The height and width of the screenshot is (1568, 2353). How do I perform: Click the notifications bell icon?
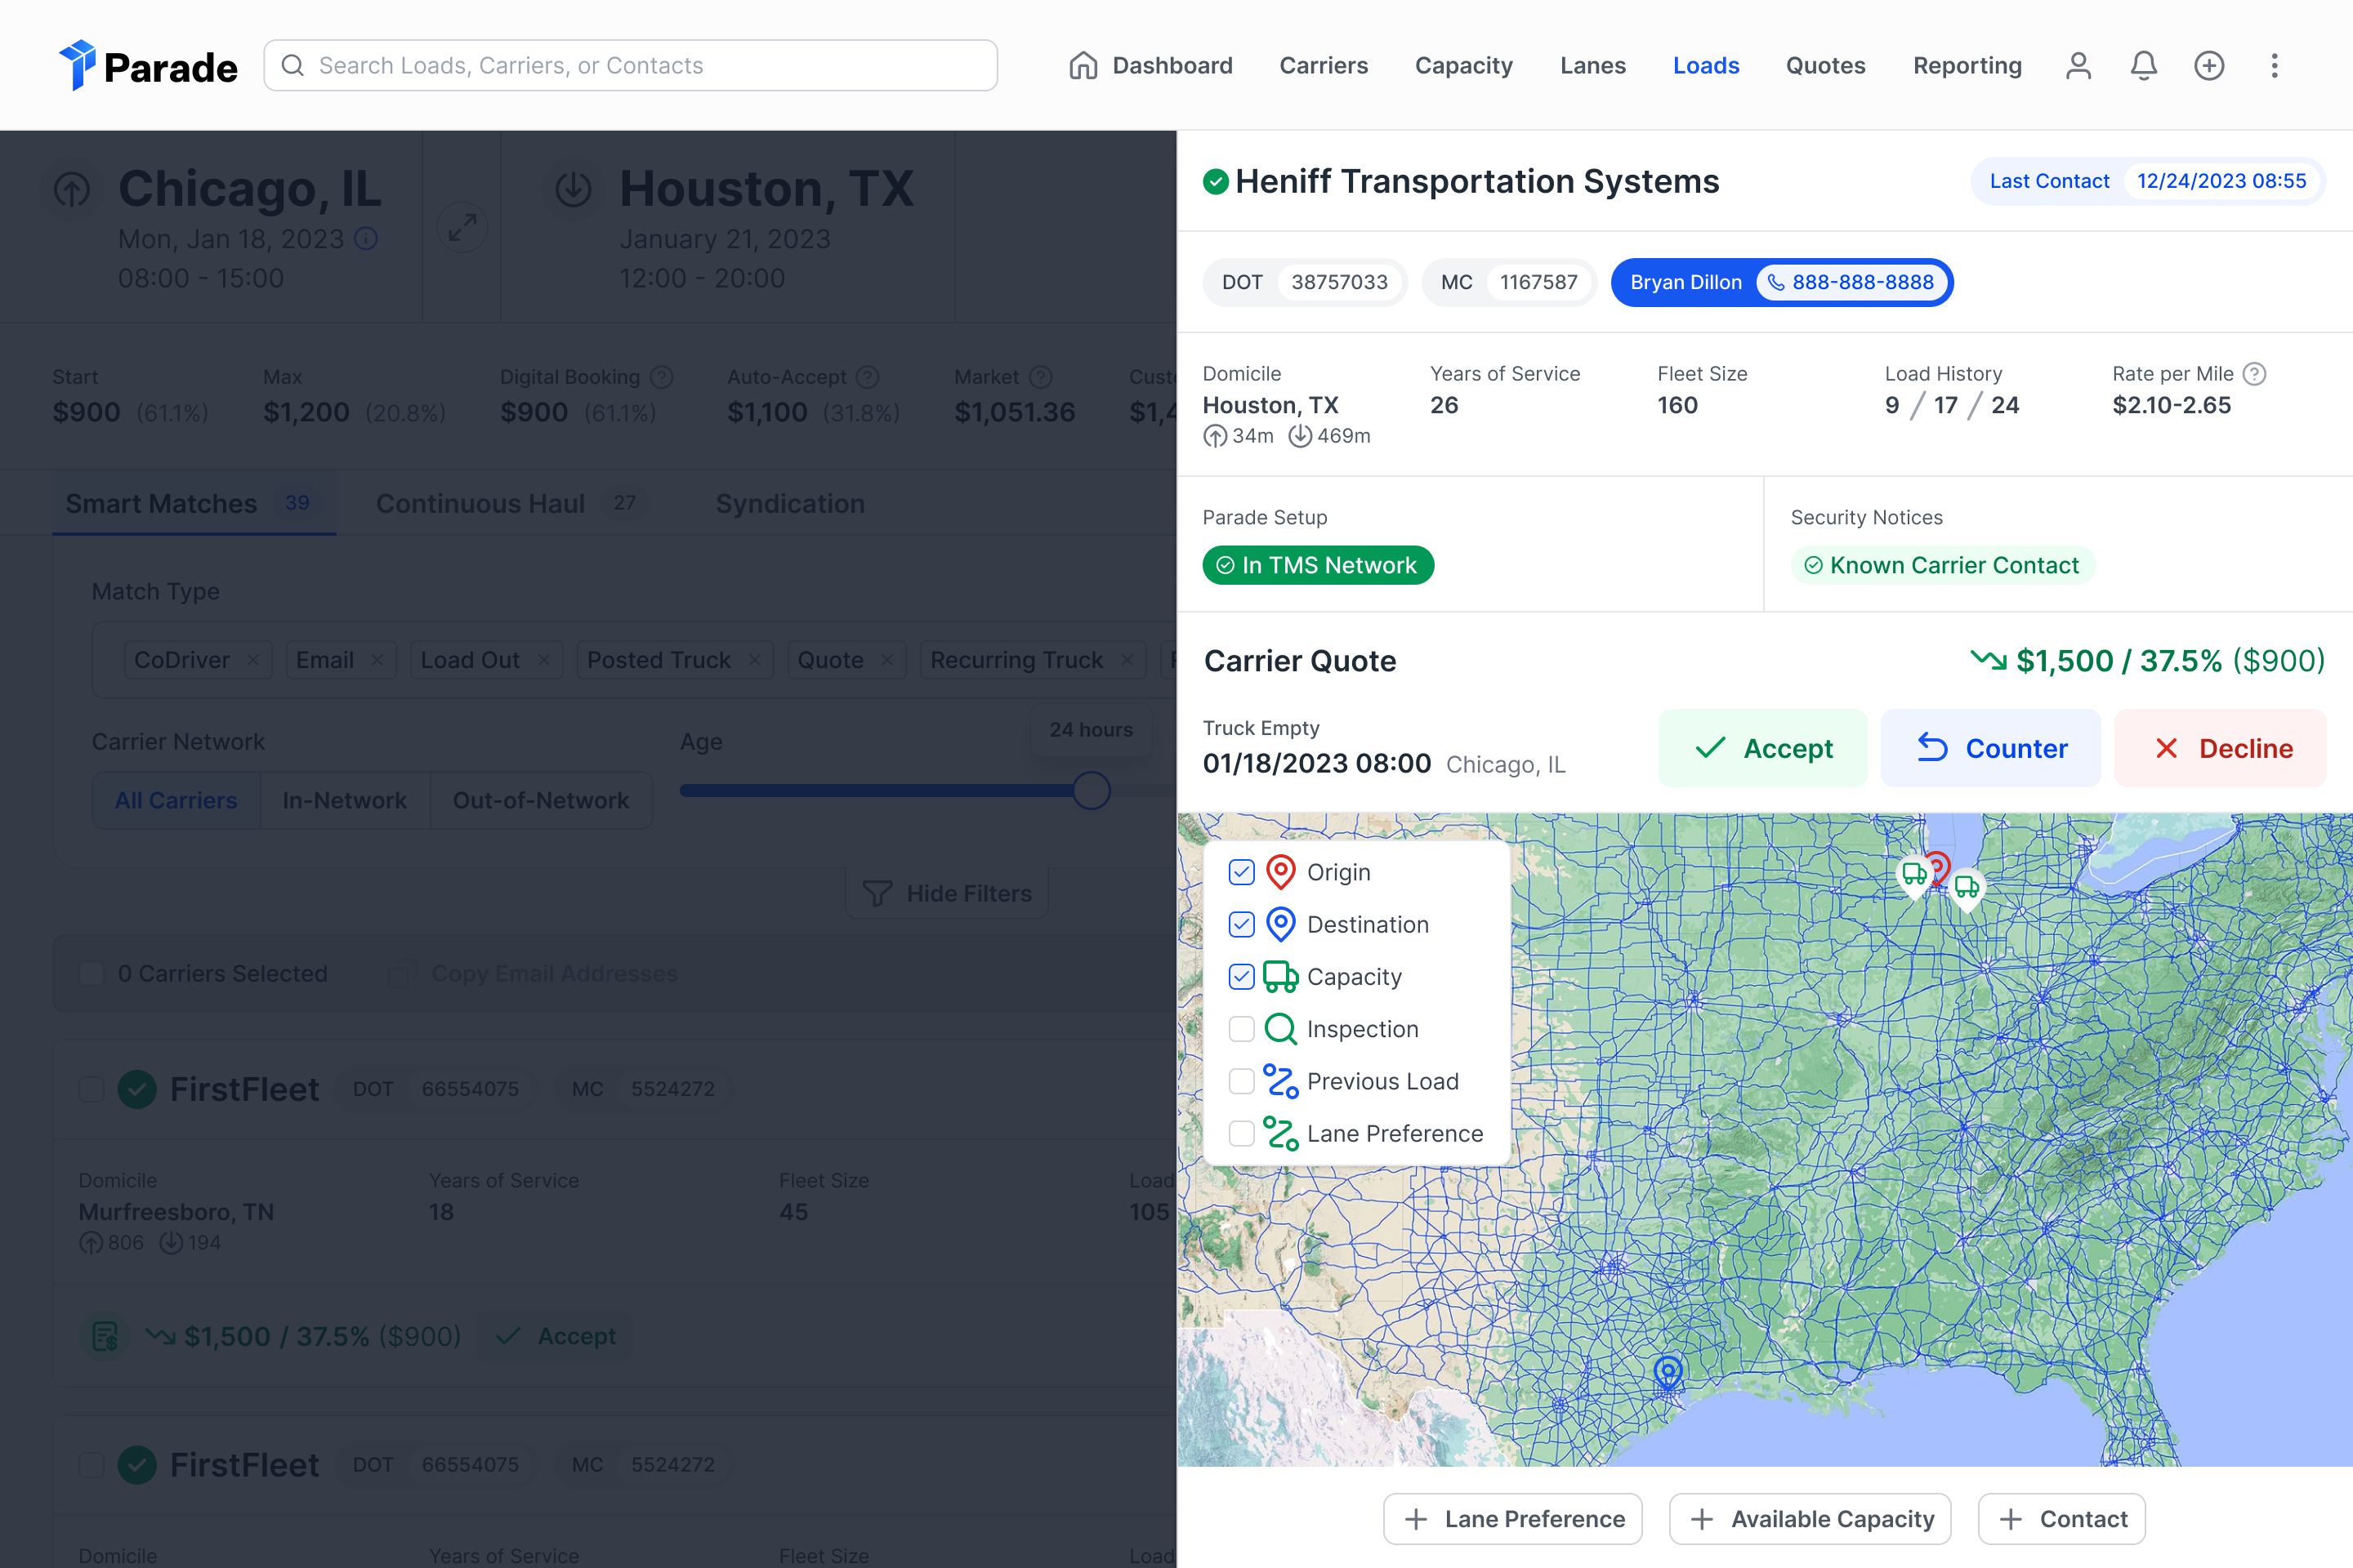(2143, 66)
